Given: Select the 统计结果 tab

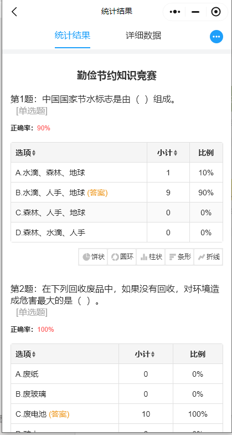Looking at the screenshot, I should point(73,36).
